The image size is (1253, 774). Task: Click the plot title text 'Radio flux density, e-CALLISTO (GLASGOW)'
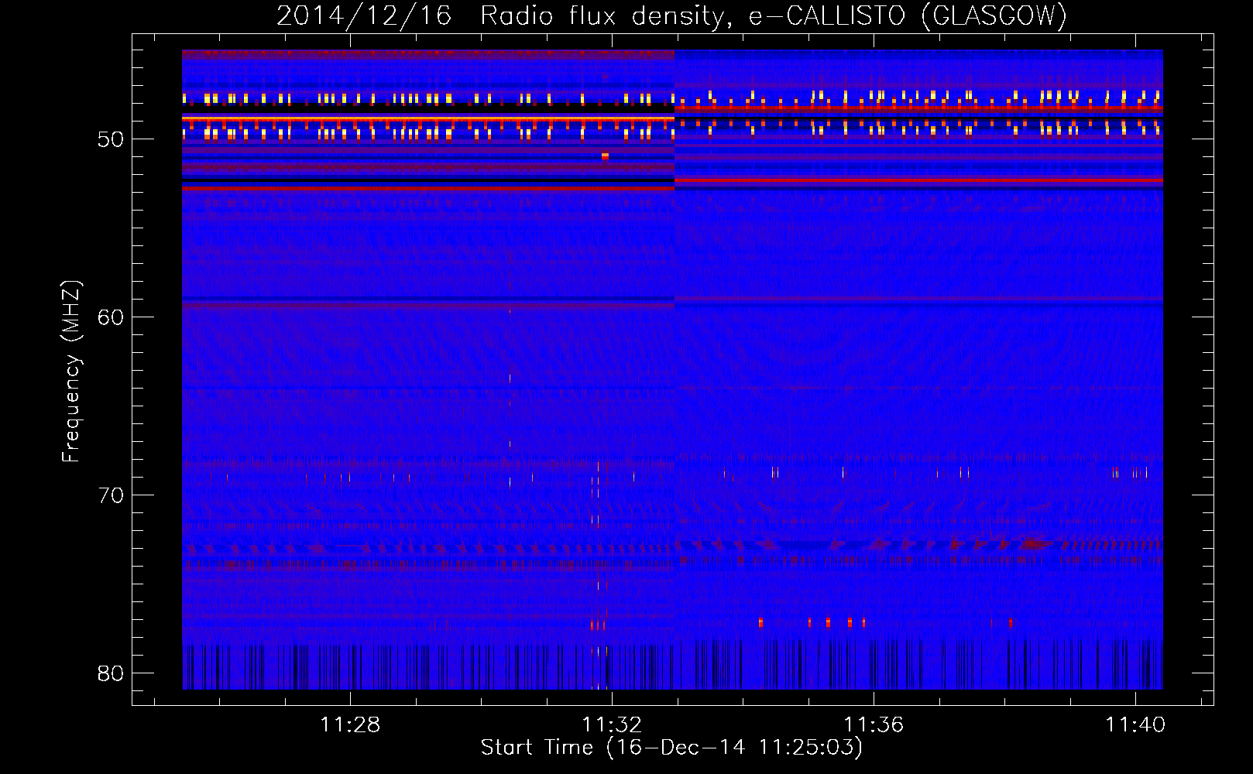[774, 15]
